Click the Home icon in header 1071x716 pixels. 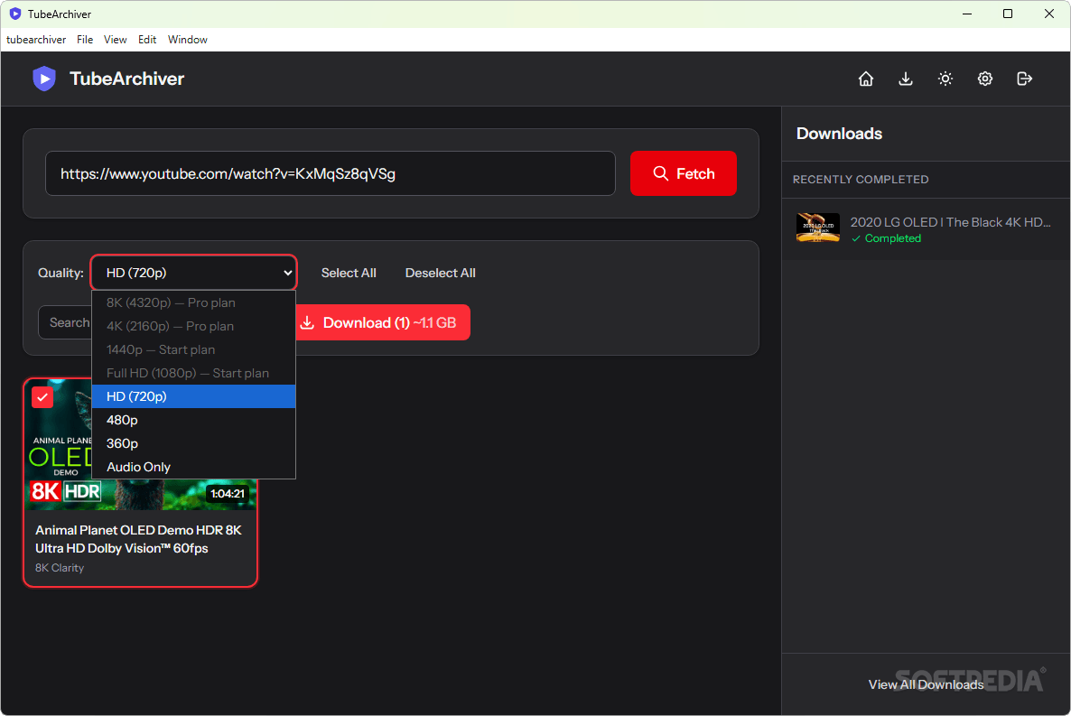[x=865, y=79]
